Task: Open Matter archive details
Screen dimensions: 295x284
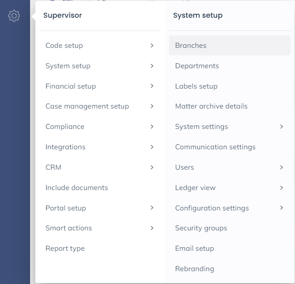Action: [x=211, y=106]
